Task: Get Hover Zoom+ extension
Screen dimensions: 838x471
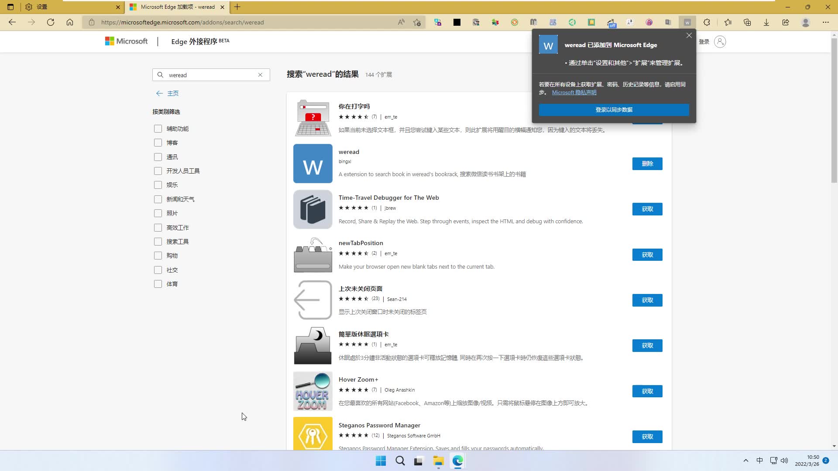Action: point(647,391)
